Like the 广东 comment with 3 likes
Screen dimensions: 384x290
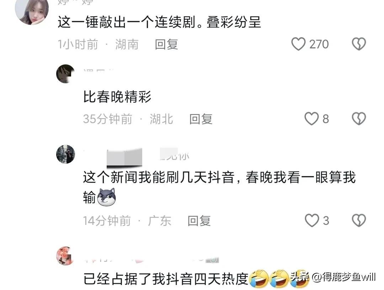point(312,220)
